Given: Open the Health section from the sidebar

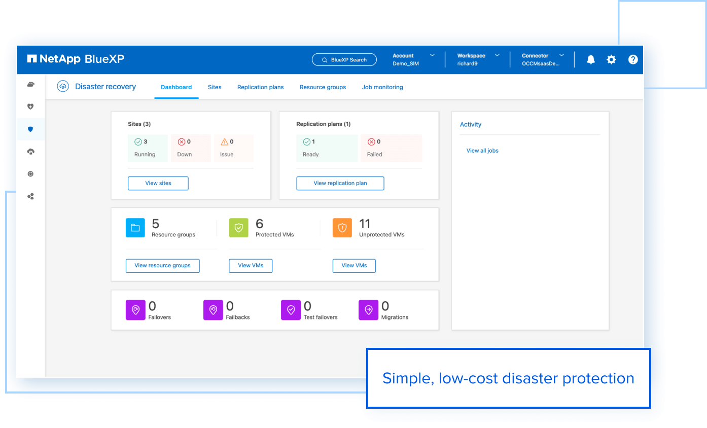Looking at the screenshot, I should click(x=31, y=106).
